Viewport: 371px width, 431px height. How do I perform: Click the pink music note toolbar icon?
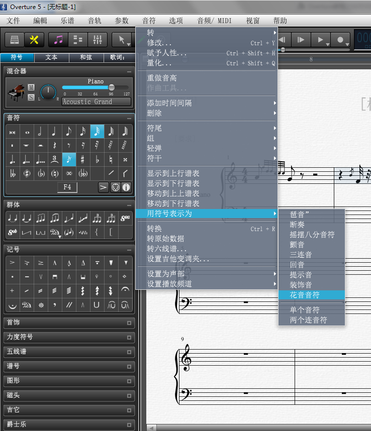(x=59, y=40)
